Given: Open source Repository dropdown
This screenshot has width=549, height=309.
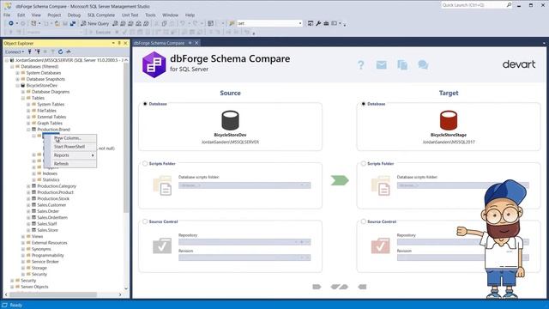Looking at the screenshot, I should pyautogui.click(x=244, y=242).
